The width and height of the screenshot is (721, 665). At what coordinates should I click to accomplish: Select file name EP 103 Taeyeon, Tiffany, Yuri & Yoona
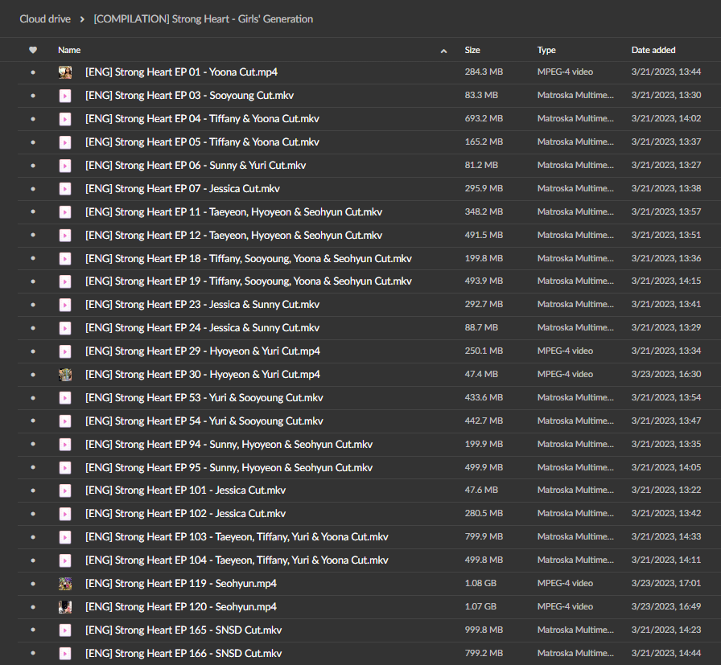coord(237,537)
